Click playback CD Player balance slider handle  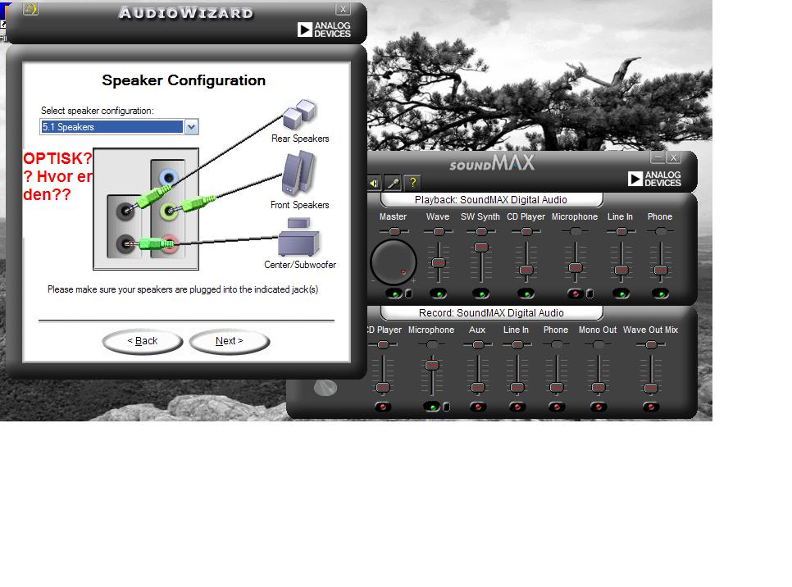527,231
